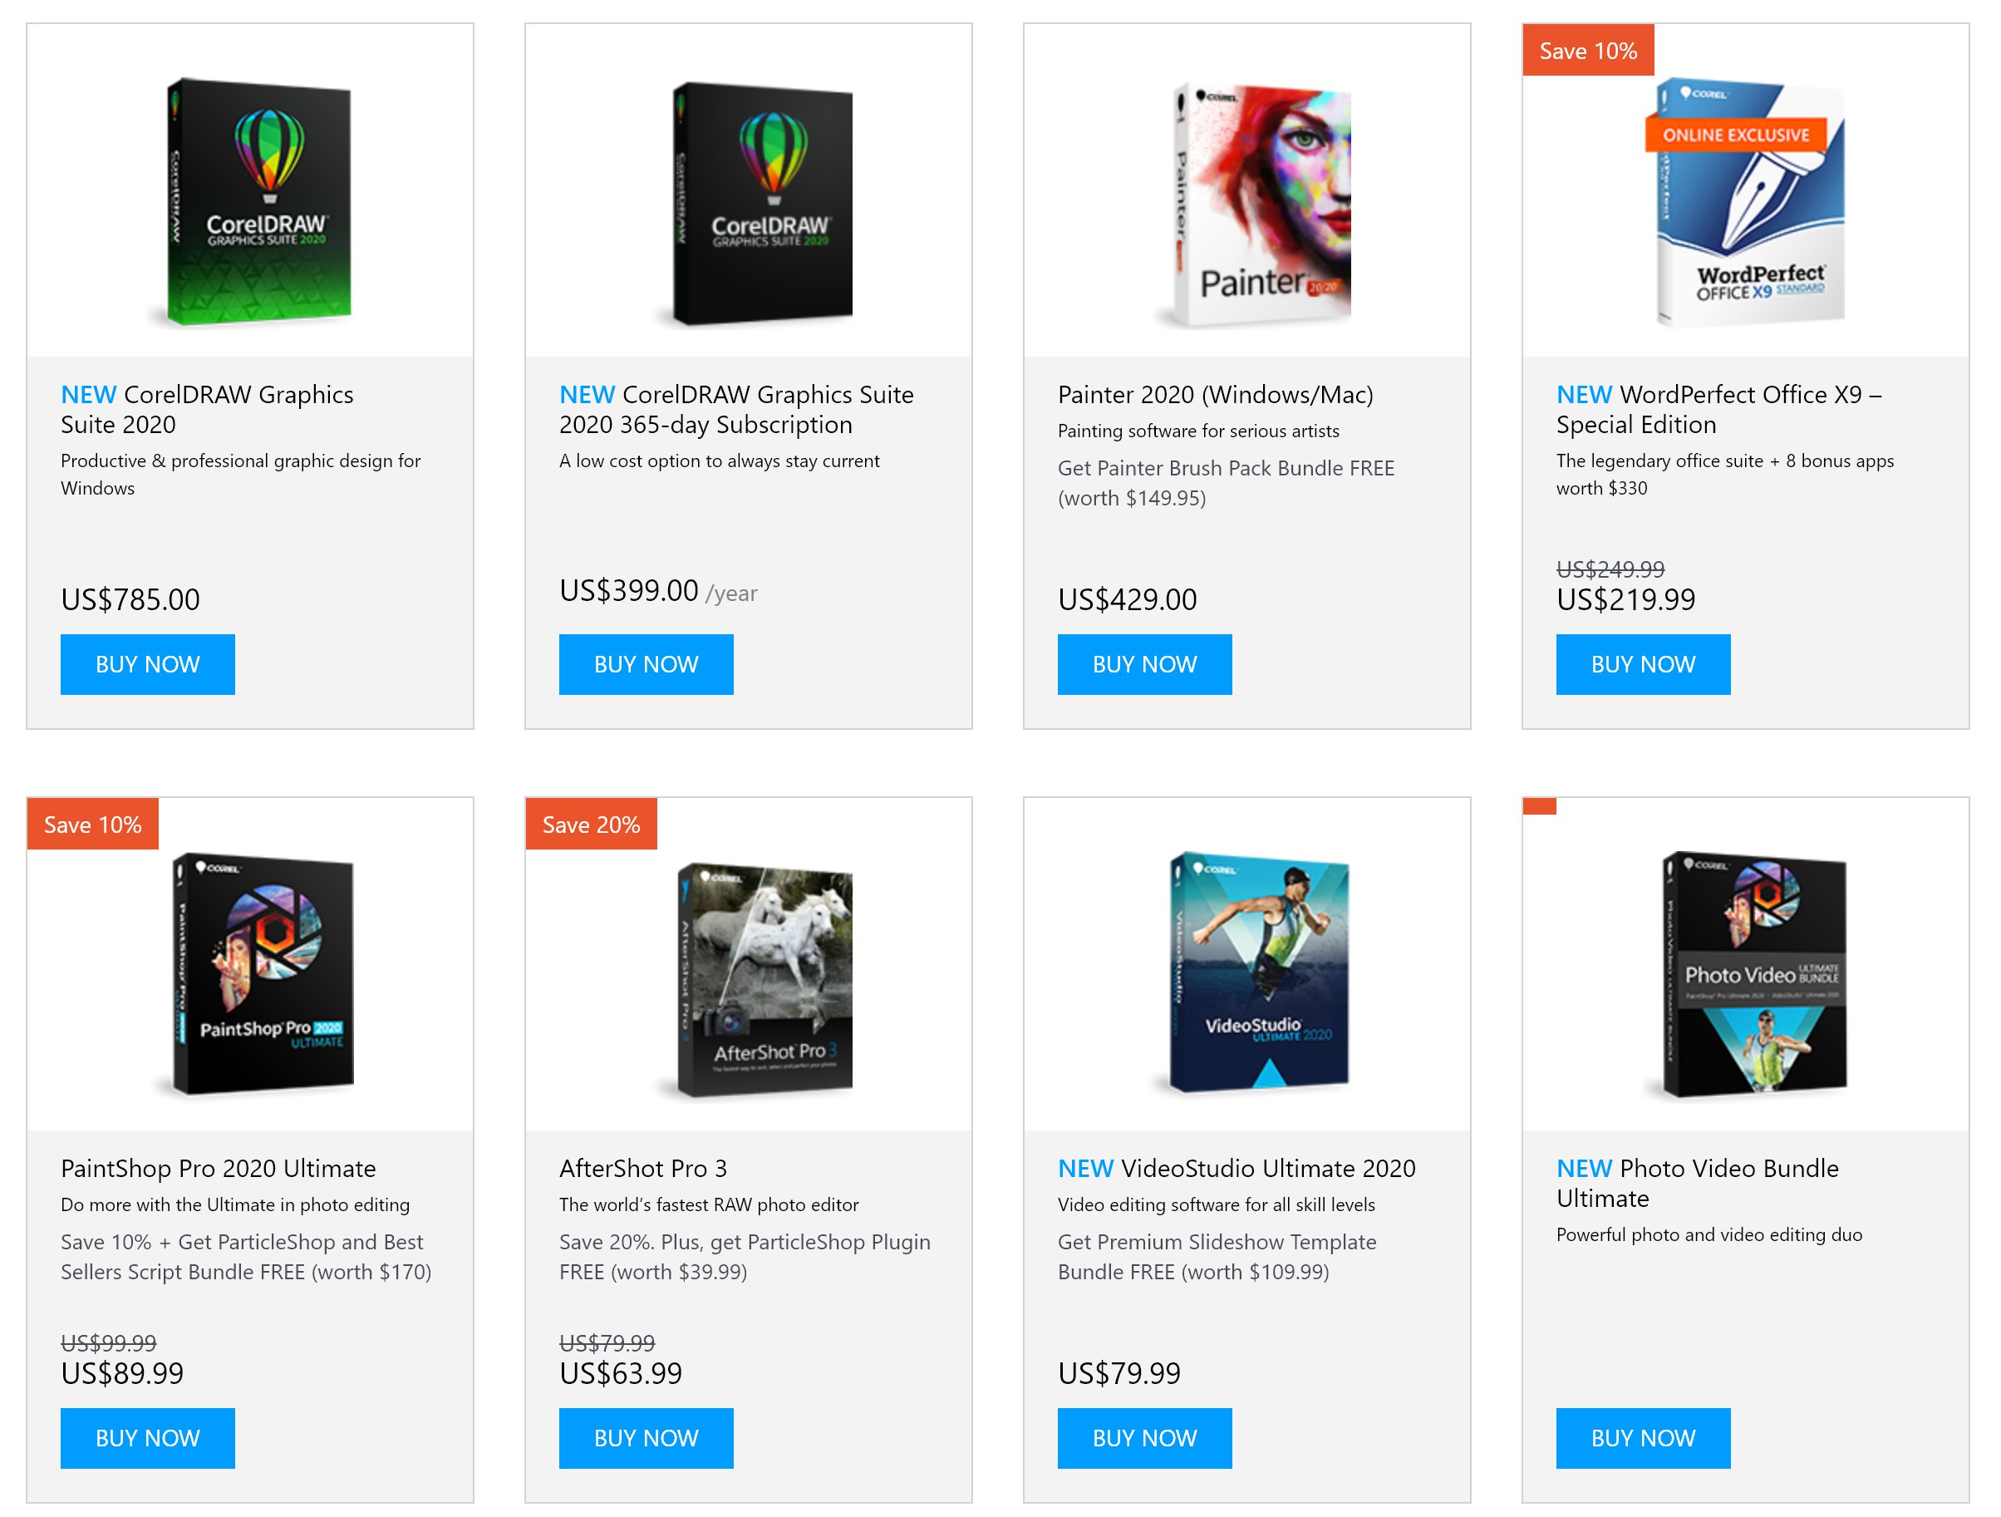Buy PaintShop Pro 2020 Ultimate now
Image resolution: width=2001 pixels, height=1517 pixels.
pyautogui.click(x=147, y=1437)
